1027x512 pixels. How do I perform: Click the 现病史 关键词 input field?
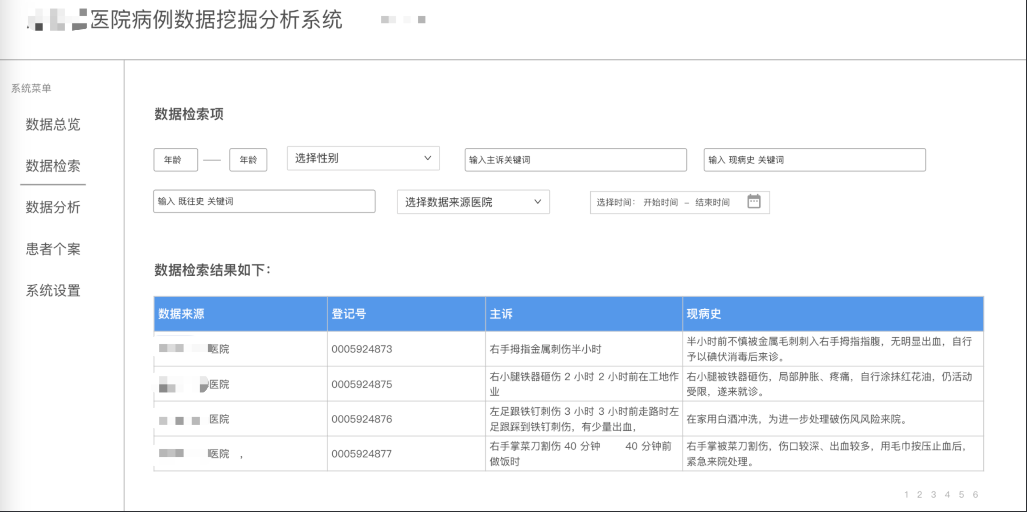pyautogui.click(x=814, y=160)
